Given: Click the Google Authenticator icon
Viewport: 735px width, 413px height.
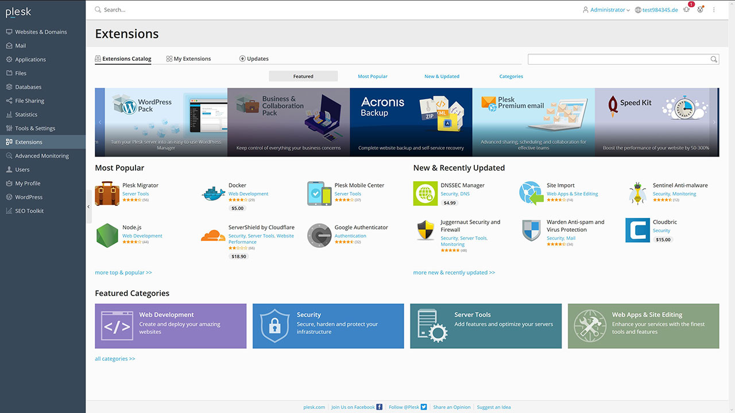Looking at the screenshot, I should [x=319, y=236].
